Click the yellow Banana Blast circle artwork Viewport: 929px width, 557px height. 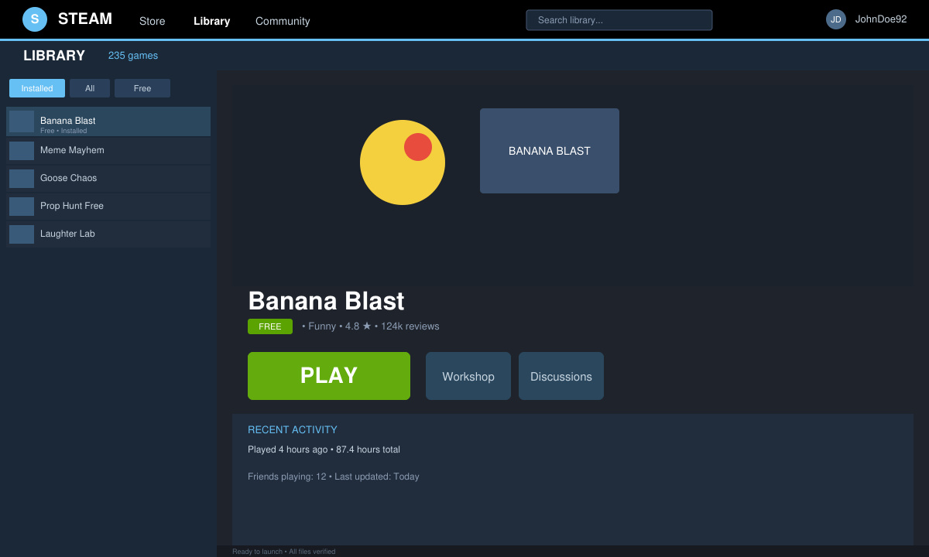(x=403, y=162)
